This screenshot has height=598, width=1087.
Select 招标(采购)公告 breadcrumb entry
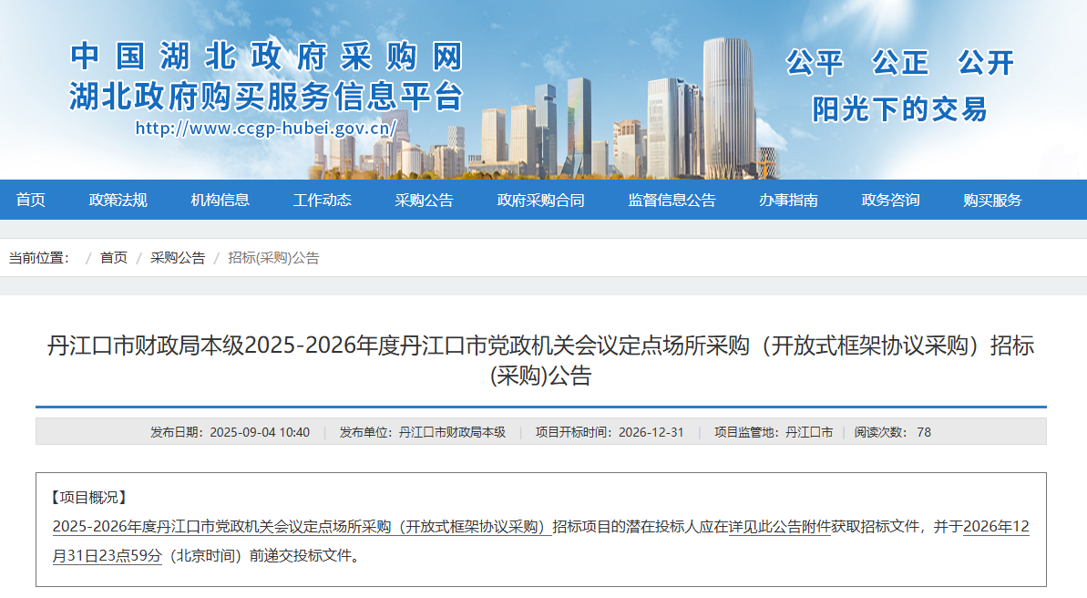(275, 258)
